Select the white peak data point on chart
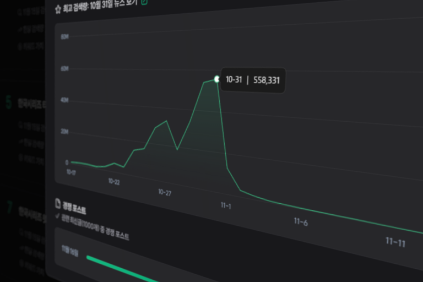 coord(217,79)
